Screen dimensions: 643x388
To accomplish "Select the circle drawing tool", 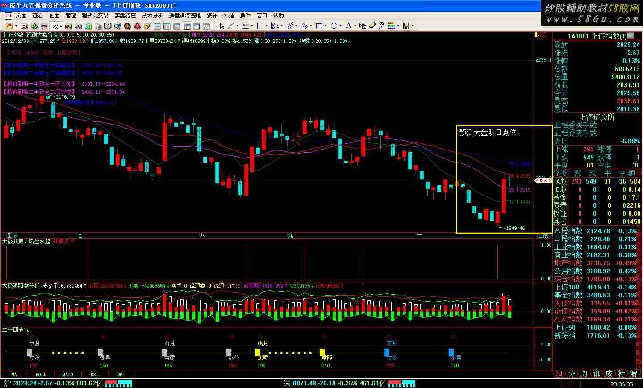I will click(x=334, y=26).
